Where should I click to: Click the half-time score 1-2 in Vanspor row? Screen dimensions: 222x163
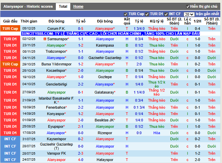(x=197, y=153)
